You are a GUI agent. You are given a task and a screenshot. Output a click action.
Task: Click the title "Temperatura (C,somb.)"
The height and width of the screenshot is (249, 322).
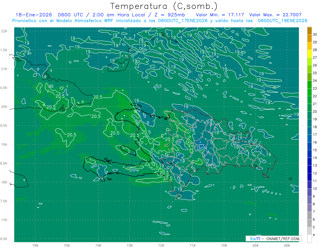pos(164,6)
